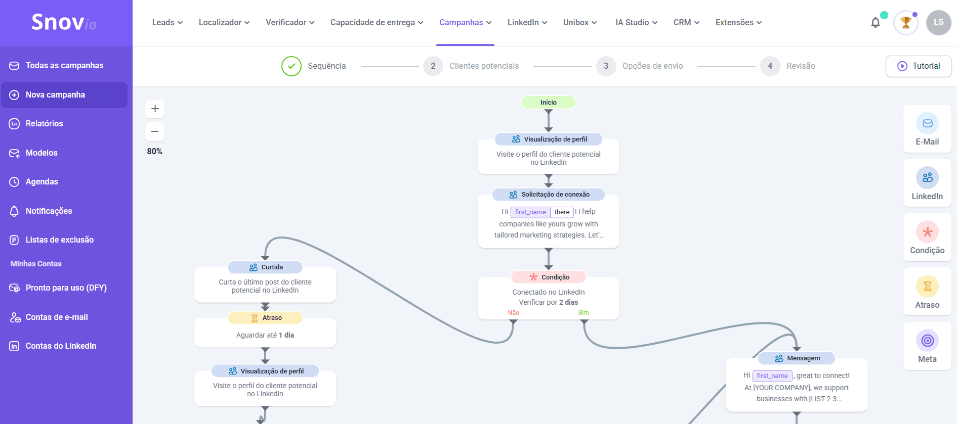Screen dimensions: 957x424
Task: Add an Atraso delay icon
Action: [927, 287]
